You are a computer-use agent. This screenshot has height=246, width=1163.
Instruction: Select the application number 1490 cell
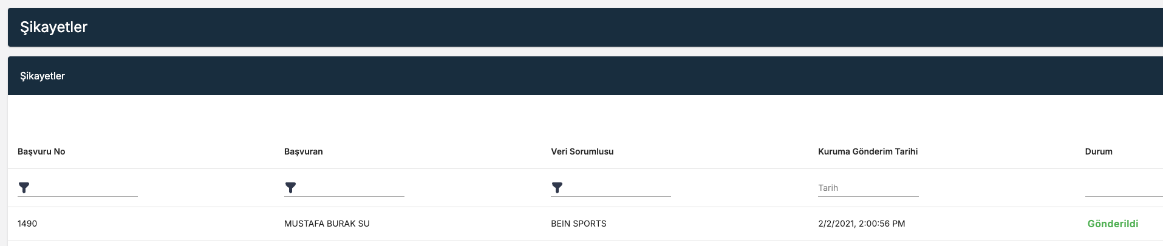point(27,224)
